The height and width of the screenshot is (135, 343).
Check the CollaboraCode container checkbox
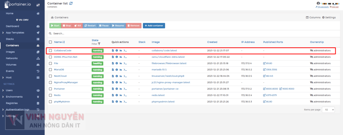coord(51,50)
